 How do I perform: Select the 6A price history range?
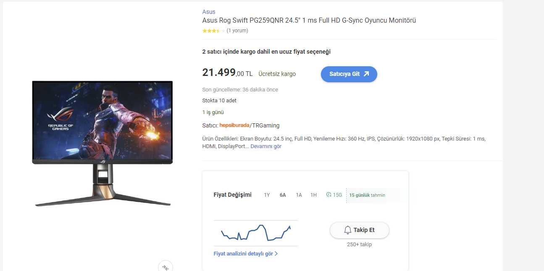(x=283, y=195)
